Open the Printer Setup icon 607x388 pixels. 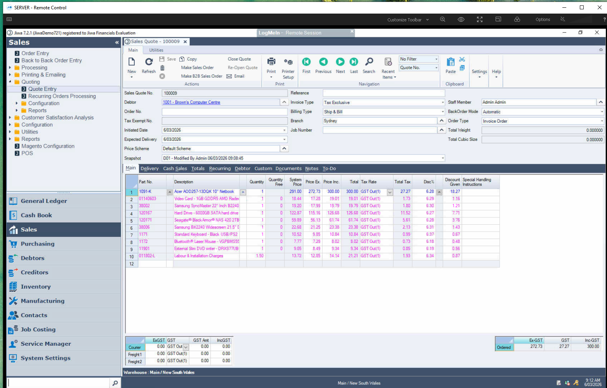coord(288,62)
